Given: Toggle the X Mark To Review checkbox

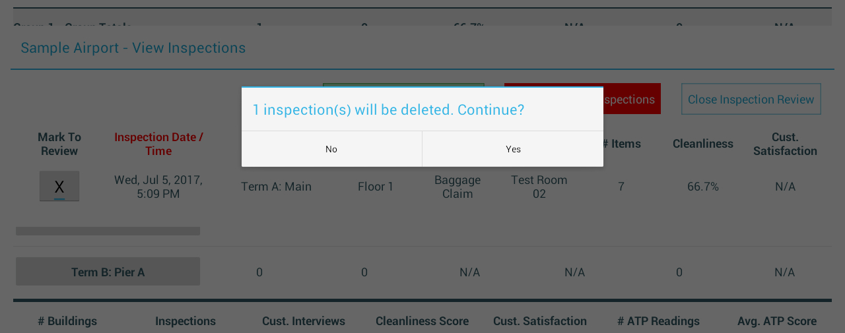Looking at the screenshot, I should coord(59,186).
